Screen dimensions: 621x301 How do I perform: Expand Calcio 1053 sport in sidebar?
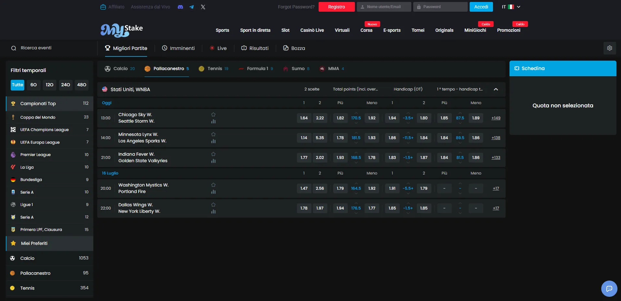[50, 258]
